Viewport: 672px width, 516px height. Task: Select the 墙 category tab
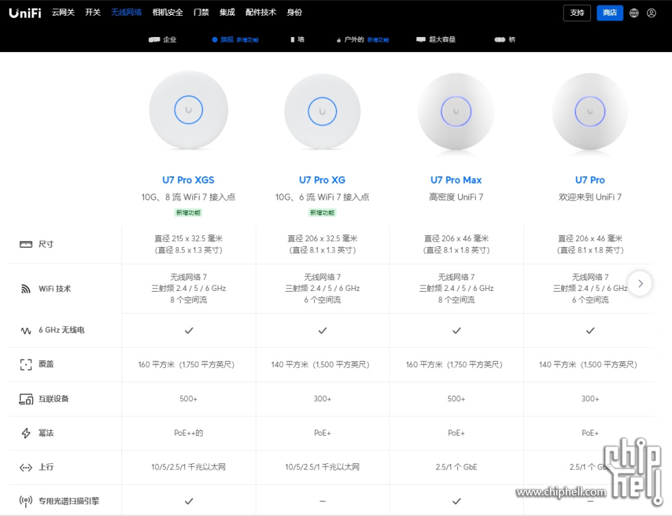pyautogui.click(x=297, y=40)
